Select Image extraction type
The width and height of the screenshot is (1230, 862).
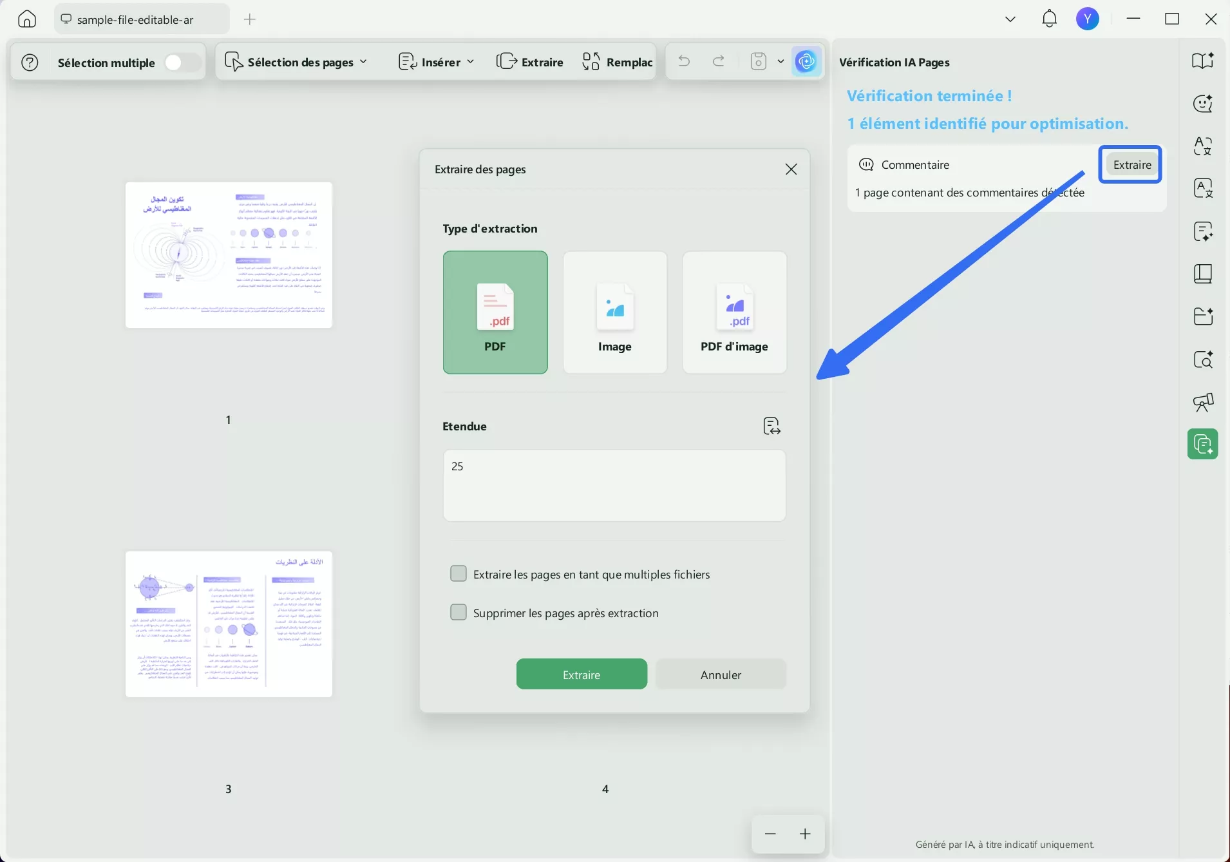click(615, 312)
